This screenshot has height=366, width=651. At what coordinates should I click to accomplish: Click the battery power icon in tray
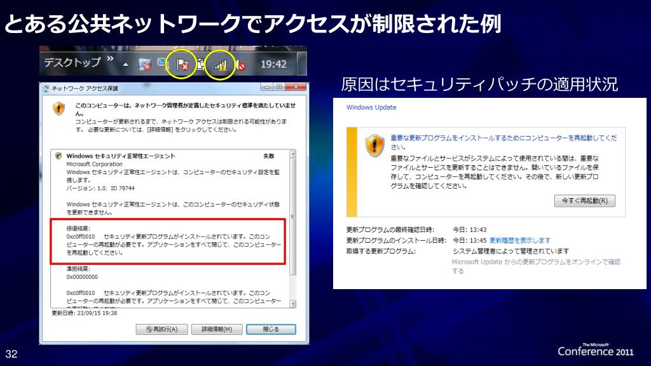[x=201, y=64]
